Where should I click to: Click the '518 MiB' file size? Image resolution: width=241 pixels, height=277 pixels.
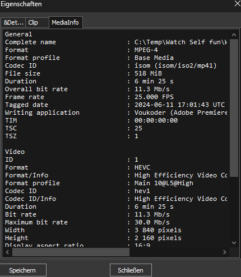coord(148,73)
